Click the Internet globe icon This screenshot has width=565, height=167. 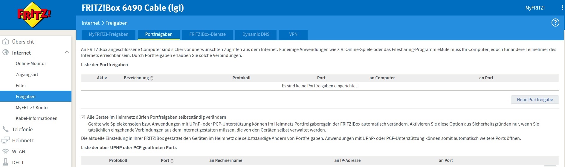[5, 52]
